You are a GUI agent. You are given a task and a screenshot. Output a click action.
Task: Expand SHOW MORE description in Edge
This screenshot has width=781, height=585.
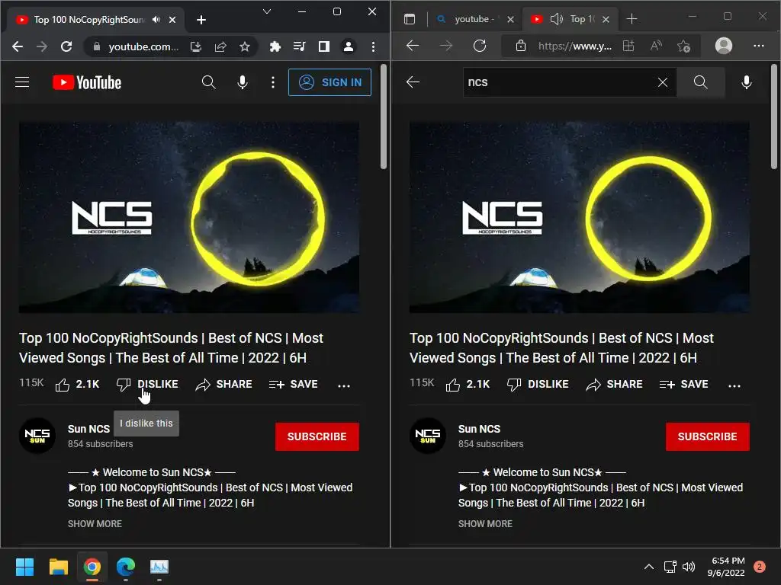point(485,524)
